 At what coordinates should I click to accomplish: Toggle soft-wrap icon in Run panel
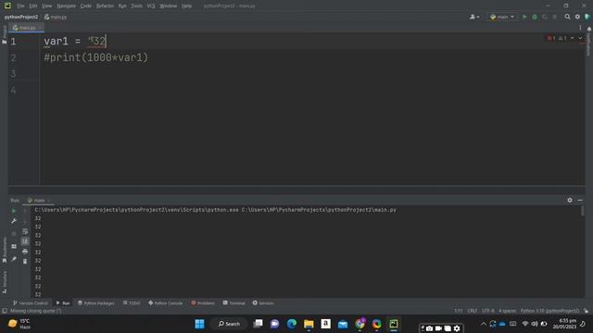tap(25, 231)
